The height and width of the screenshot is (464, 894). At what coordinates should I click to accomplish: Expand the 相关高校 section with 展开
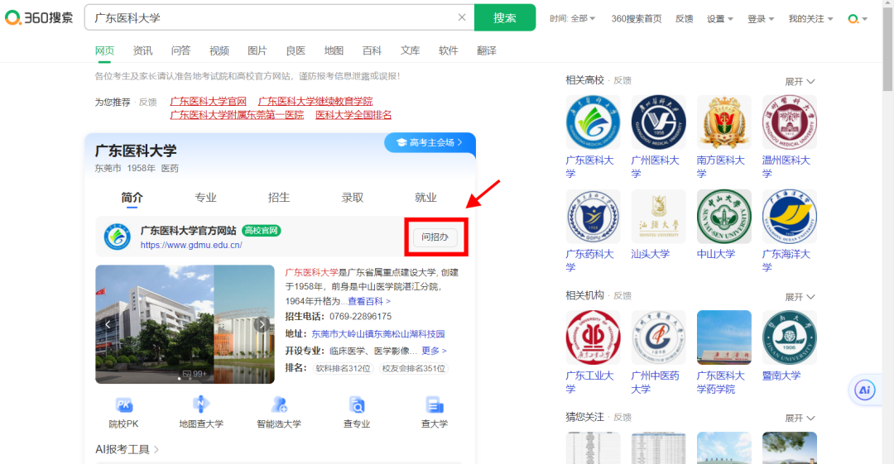click(x=800, y=82)
